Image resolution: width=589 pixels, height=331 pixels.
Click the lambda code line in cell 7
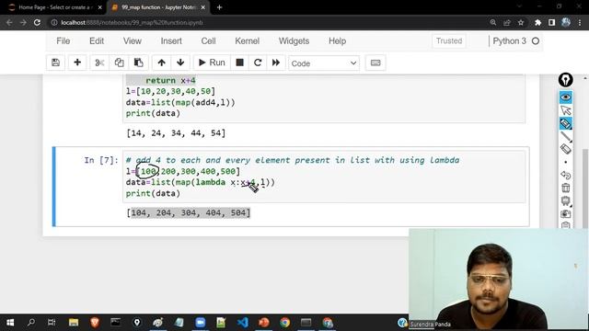click(201, 182)
